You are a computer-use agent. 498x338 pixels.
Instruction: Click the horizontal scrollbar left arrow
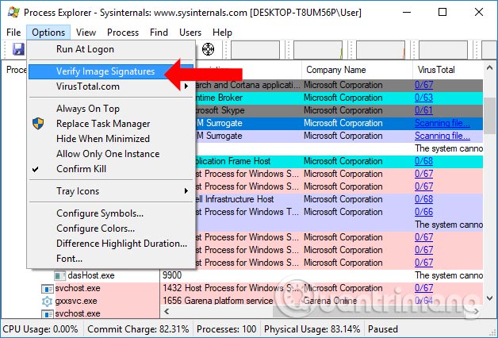(x=167, y=312)
